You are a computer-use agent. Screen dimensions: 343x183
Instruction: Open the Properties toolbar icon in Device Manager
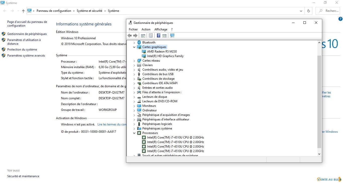(151, 35)
